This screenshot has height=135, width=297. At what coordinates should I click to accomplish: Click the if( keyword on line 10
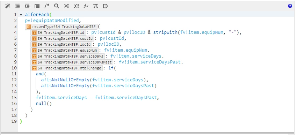pyautogui.click(x=112, y=68)
